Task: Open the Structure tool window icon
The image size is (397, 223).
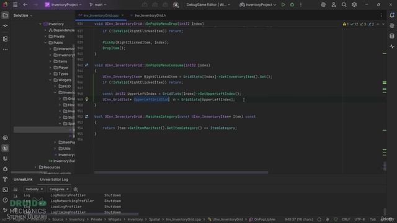Action: (5, 39)
